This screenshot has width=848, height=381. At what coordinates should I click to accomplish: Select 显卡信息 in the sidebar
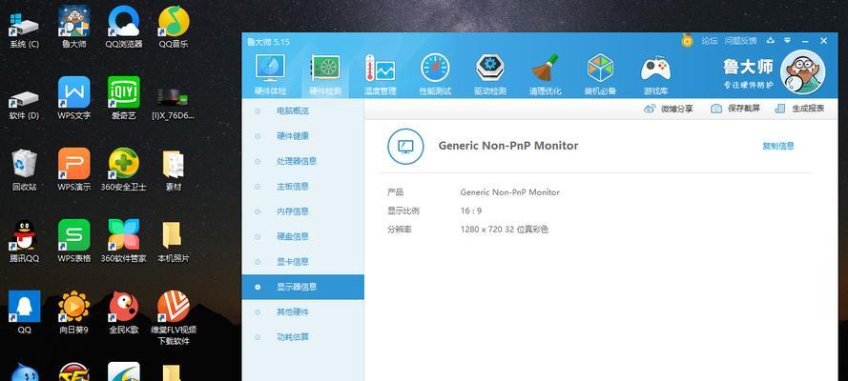(303, 261)
